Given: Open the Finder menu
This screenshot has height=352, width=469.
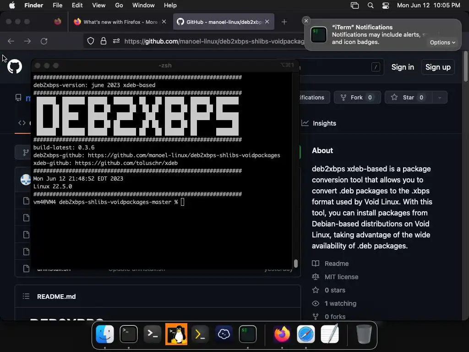Looking at the screenshot, I should (33, 5).
